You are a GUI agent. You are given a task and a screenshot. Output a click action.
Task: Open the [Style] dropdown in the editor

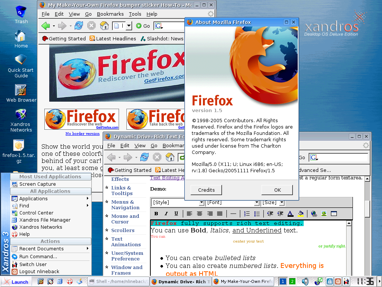178,203
